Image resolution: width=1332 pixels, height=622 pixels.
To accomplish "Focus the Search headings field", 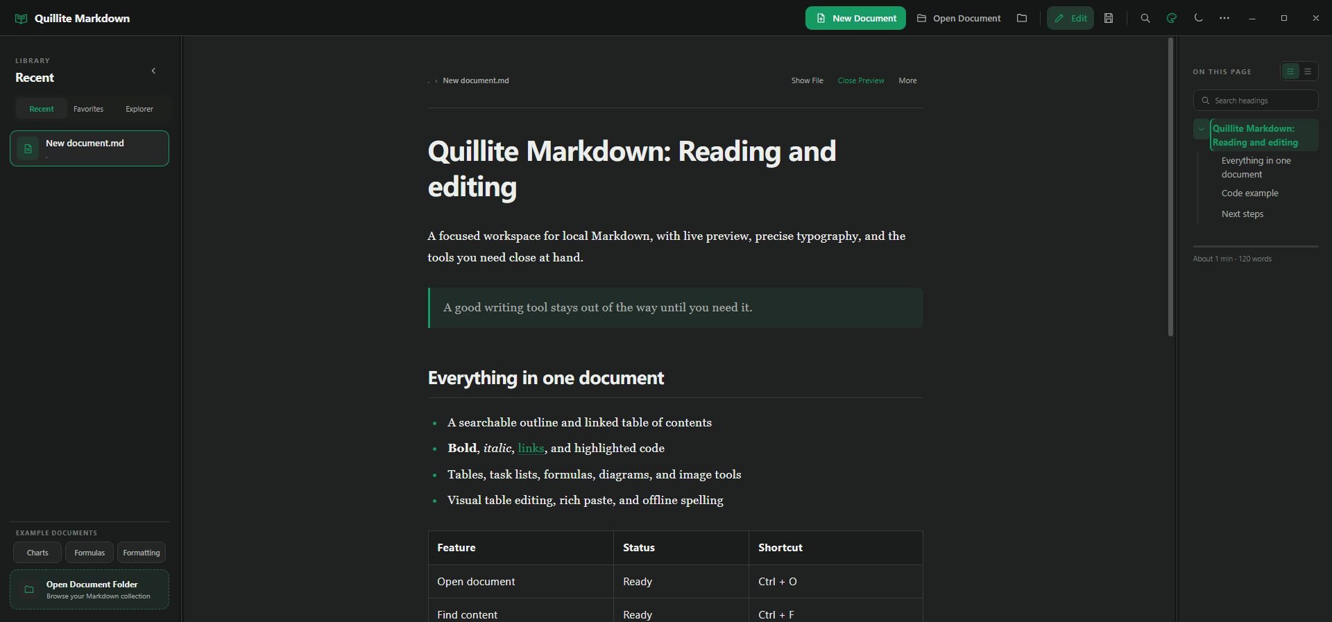I will [x=1256, y=101].
